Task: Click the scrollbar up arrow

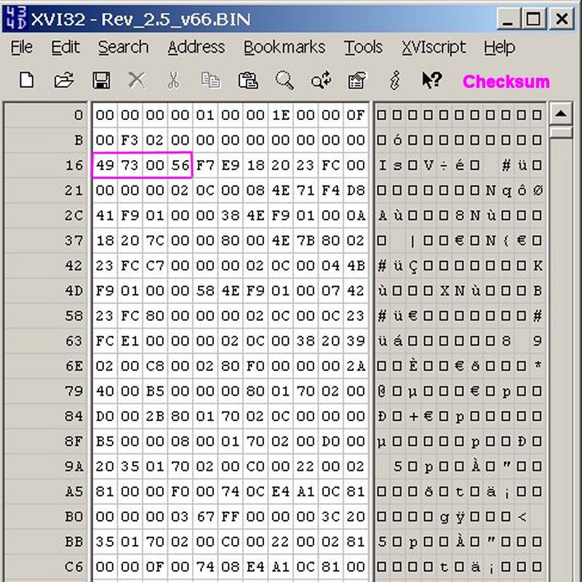Action: coord(560,114)
